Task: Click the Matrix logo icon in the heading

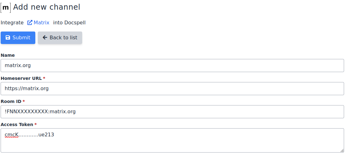Action: pos(6,7)
